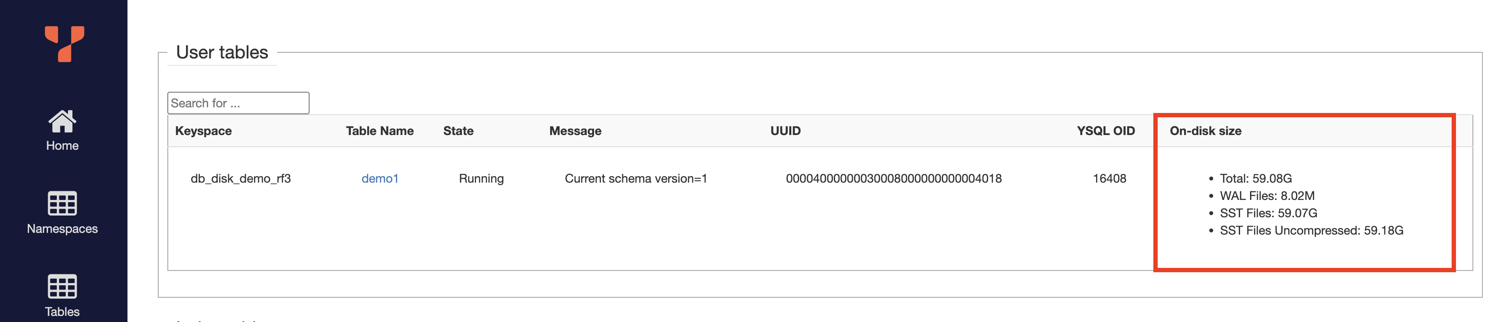Sort table by the UUID column header
This screenshot has width=1495, height=322.
pos(785,131)
